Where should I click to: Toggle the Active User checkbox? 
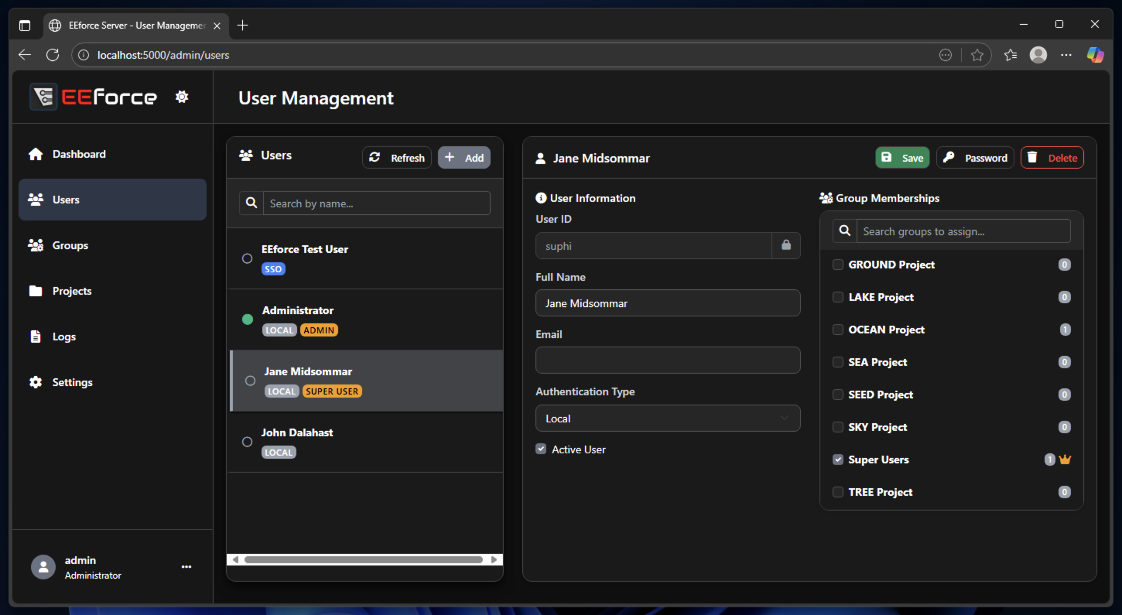tap(540, 449)
